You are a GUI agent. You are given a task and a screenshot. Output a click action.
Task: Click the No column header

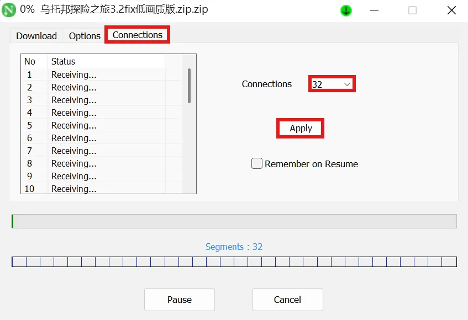pos(30,61)
